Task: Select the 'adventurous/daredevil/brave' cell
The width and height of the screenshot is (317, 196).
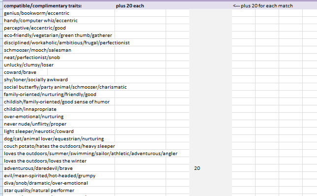Action: (x=38, y=168)
